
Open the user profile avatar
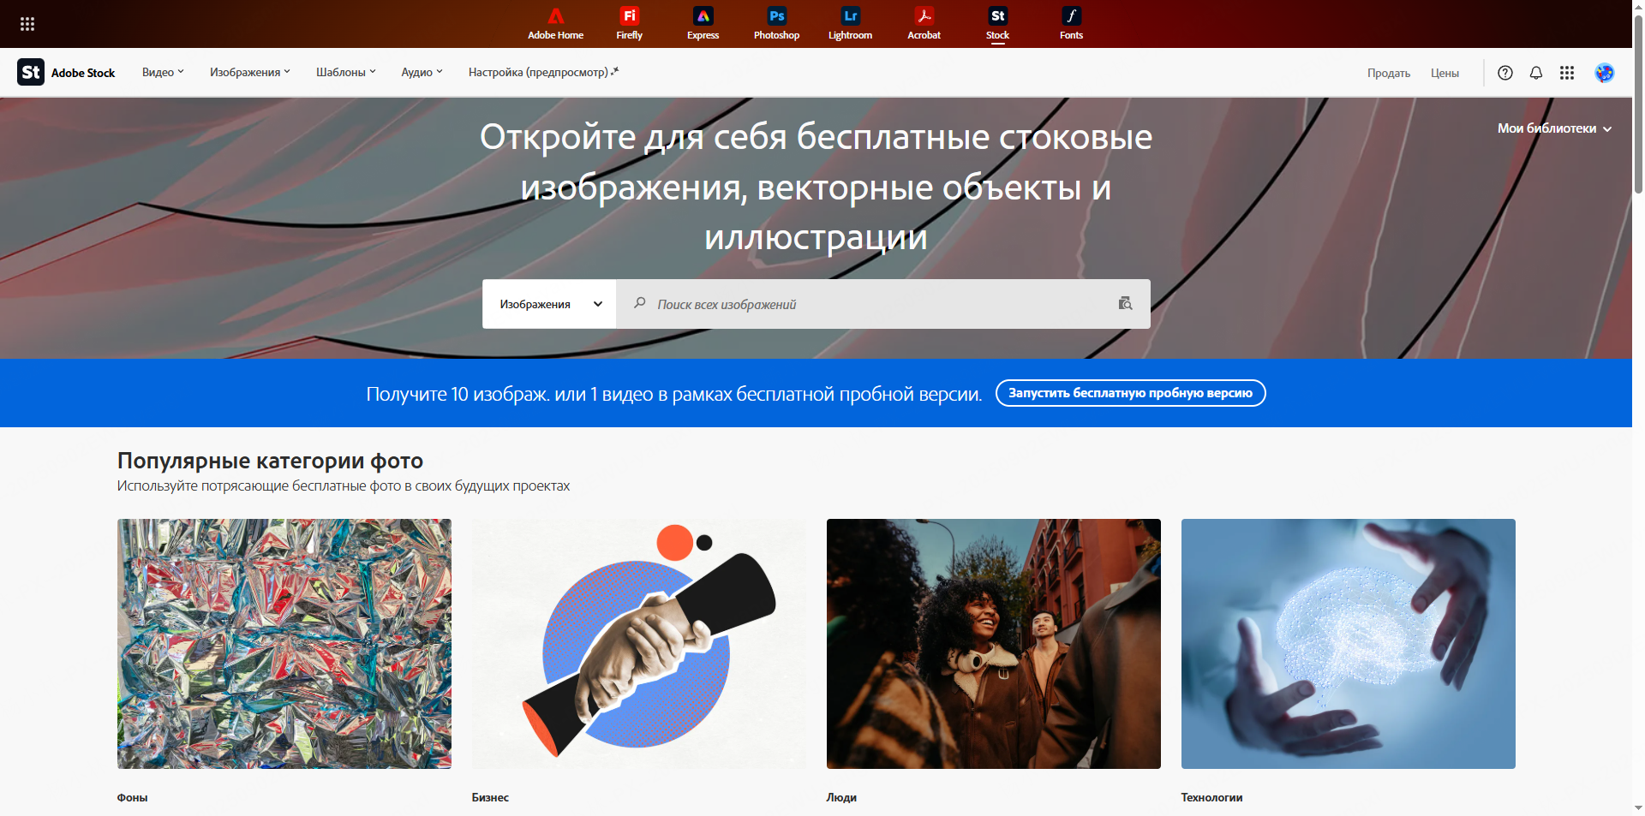click(x=1605, y=73)
